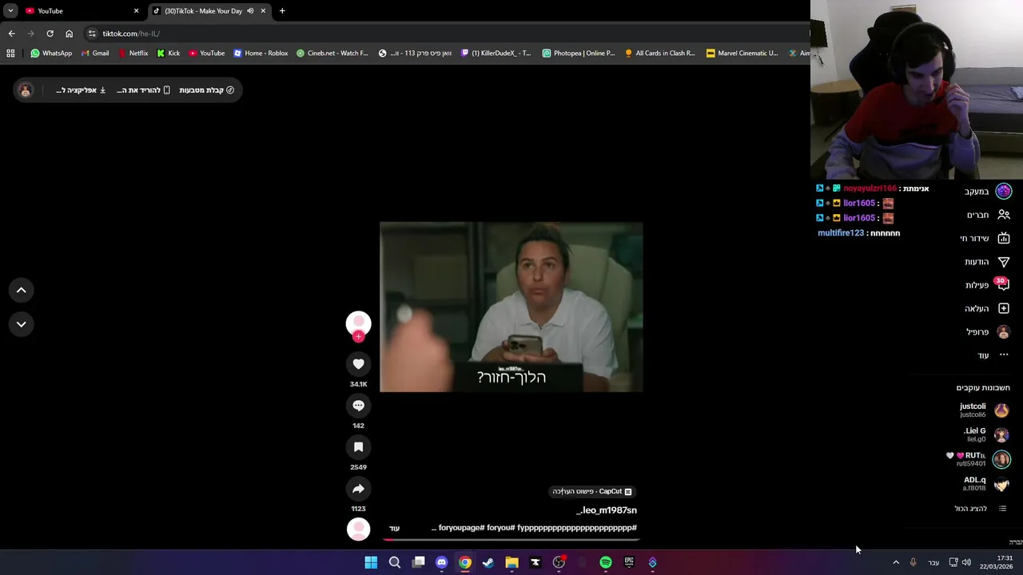The height and width of the screenshot is (575, 1023).
Task: Click the desktop application (אפליקציה ל...) button
Action: coord(81,90)
